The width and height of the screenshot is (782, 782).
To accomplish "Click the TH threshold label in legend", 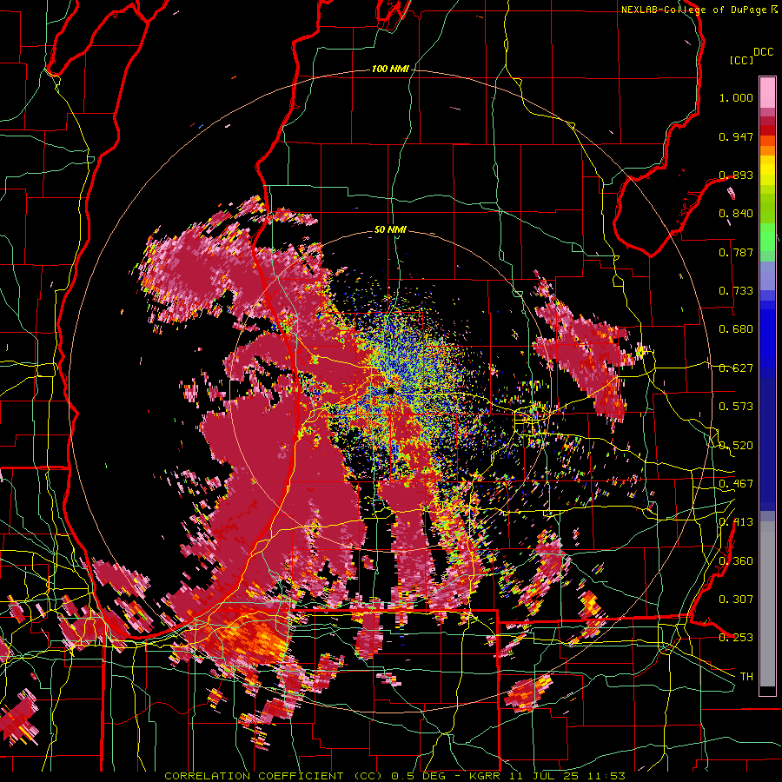I will pos(746,677).
